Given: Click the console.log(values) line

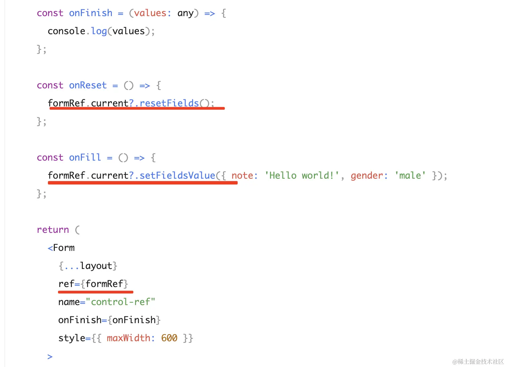Looking at the screenshot, I should coord(101,31).
